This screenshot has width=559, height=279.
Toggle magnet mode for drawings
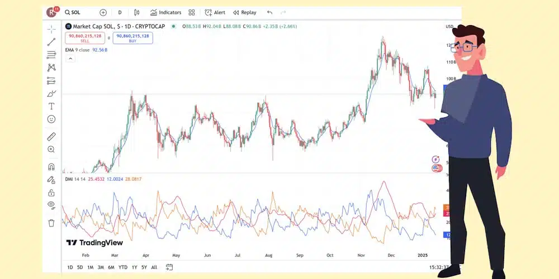click(51, 167)
